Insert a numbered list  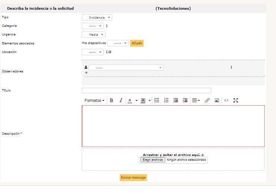(x=166, y=100)
